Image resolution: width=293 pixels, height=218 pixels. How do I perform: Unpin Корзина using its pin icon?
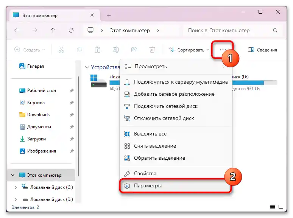click(x=72, y=103)
